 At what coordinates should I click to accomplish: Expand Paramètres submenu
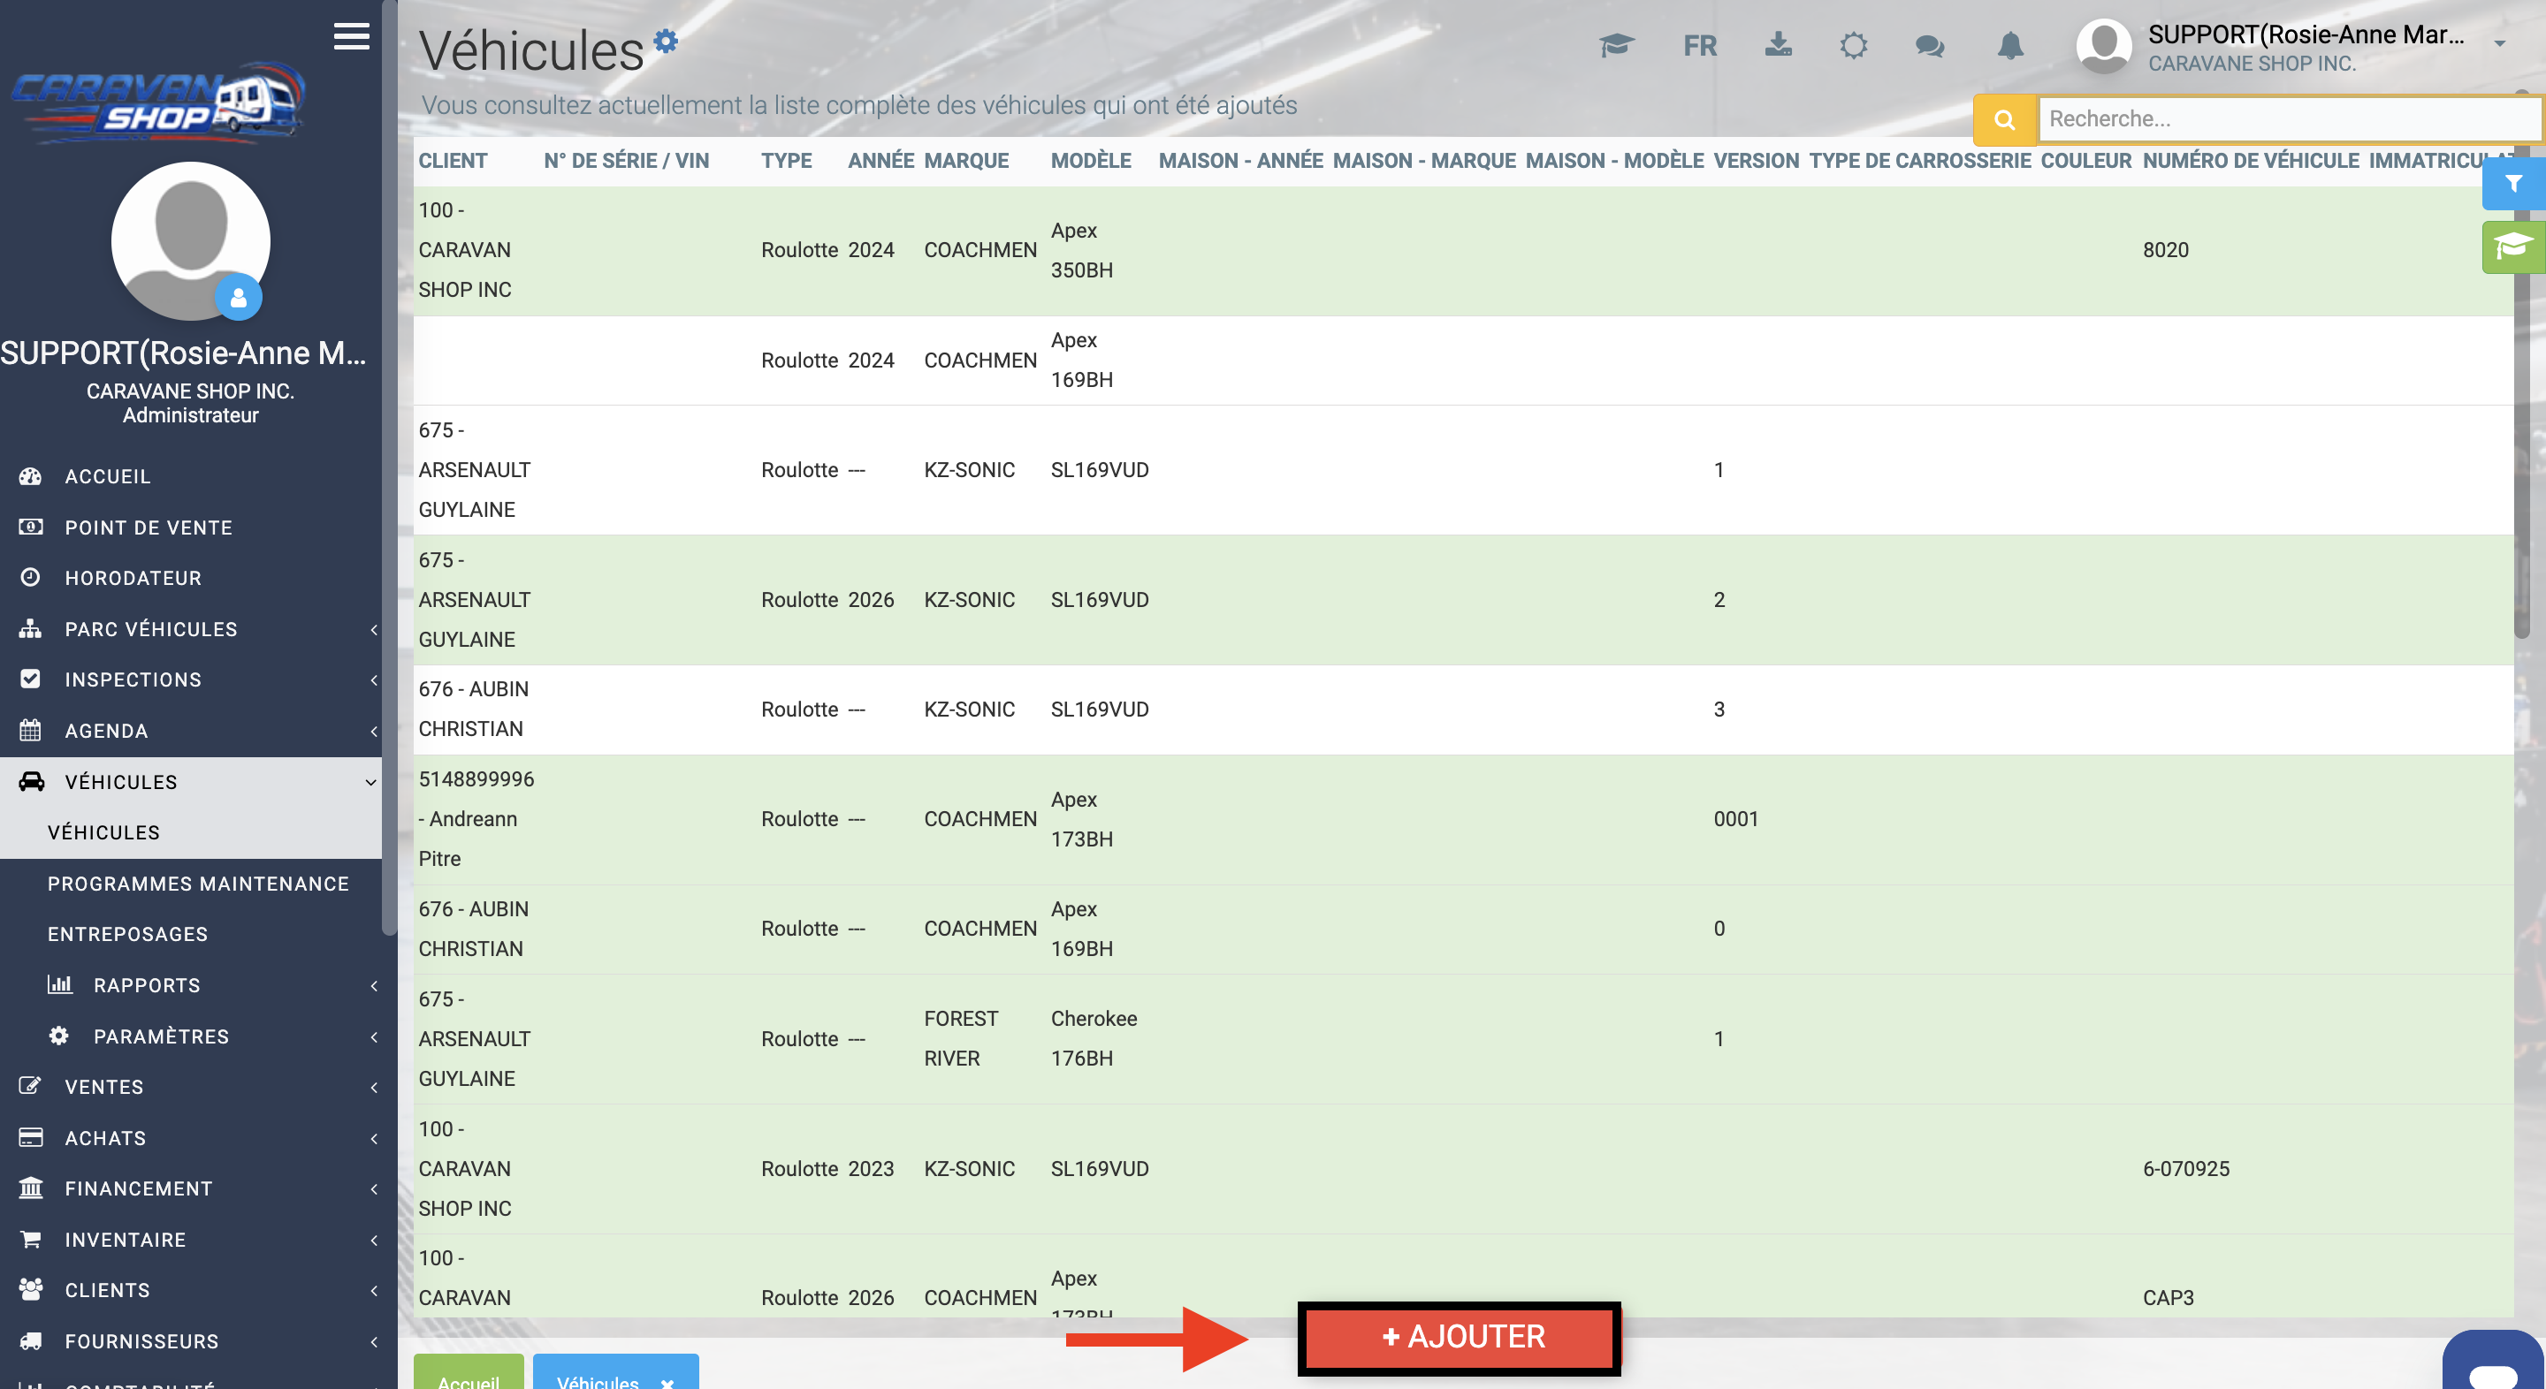click(x=191, y=1036)
